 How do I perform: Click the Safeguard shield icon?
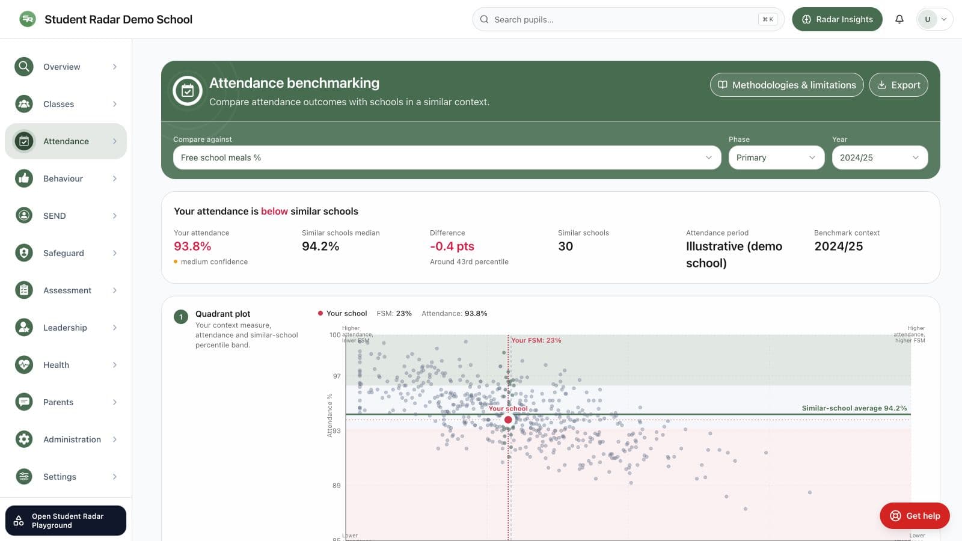(24, 253)
